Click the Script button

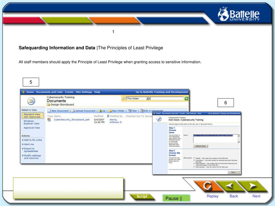pos(142,197)
